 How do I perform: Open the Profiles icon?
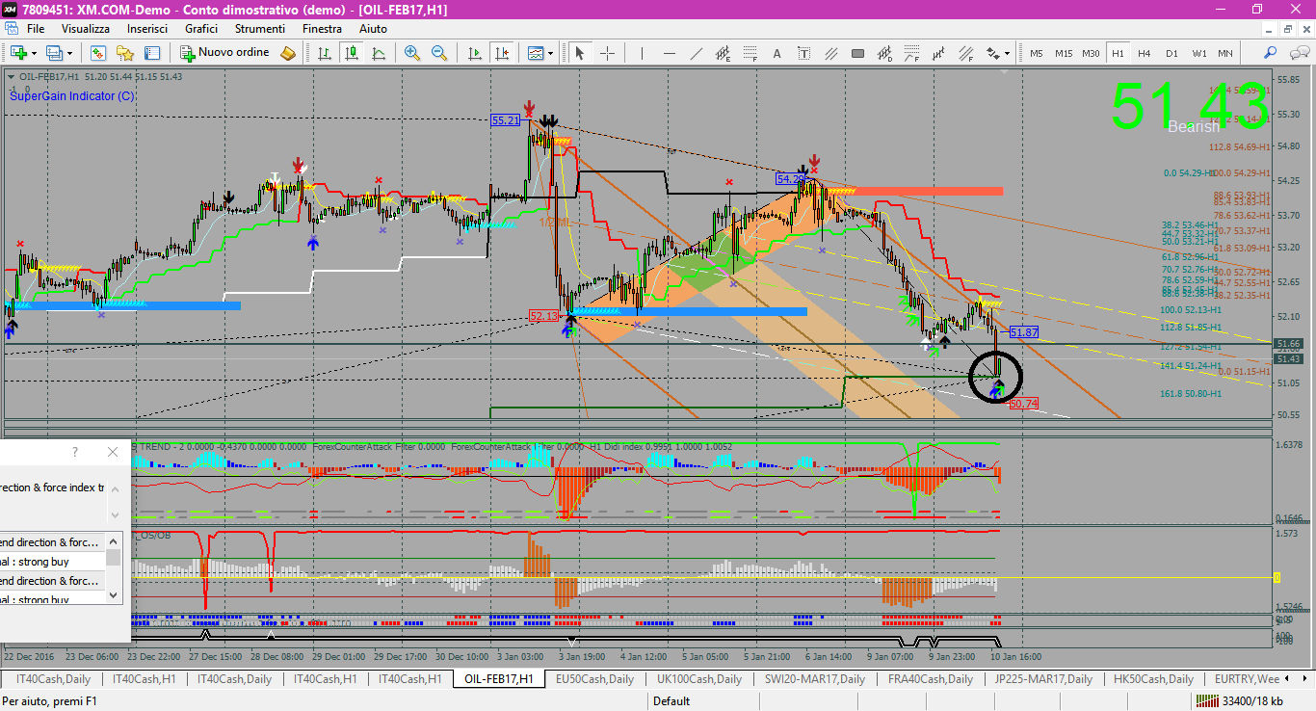pos(54,53)
